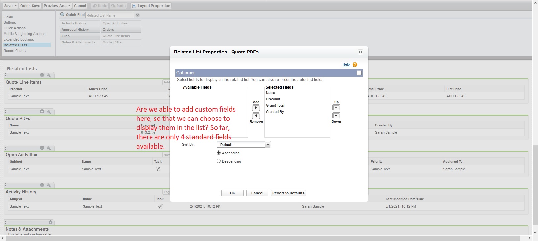Select the Ascending sort option
538x241 pixels.
pyautogui.click(x=219, y=153)
